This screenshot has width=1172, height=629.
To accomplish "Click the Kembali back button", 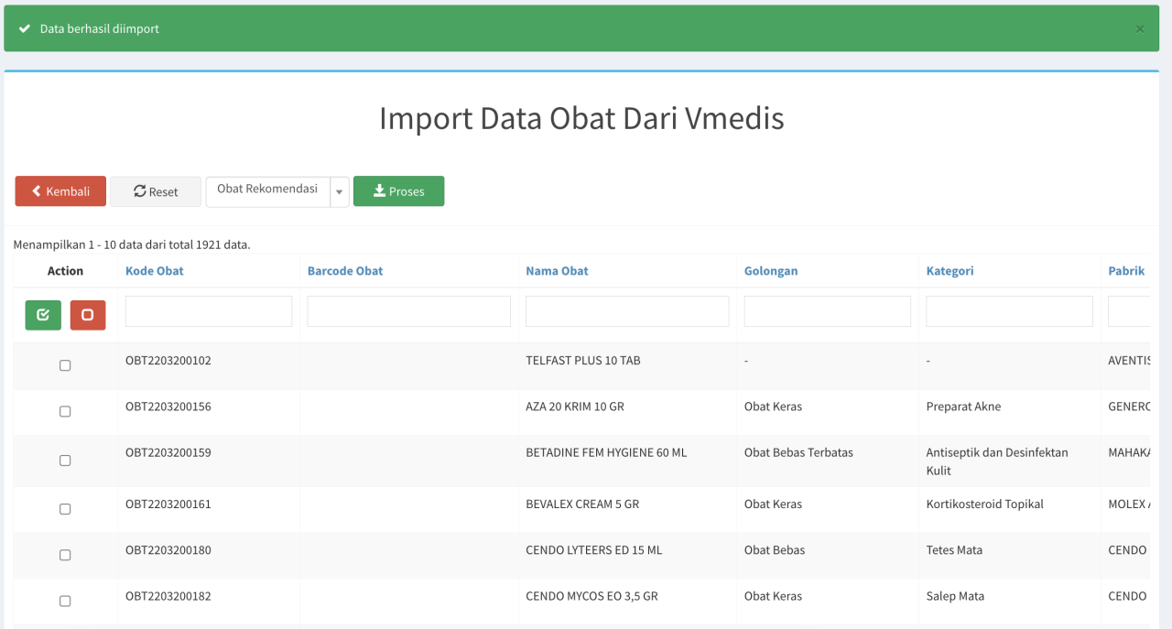I will pos(60,191).
